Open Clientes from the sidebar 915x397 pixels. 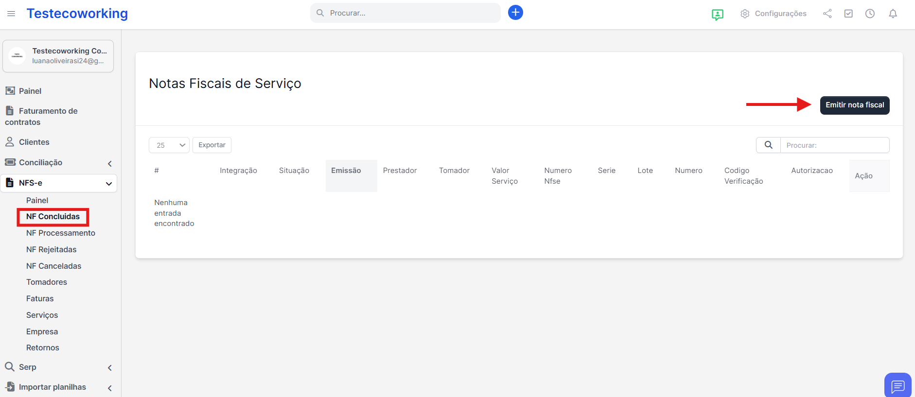34,142
